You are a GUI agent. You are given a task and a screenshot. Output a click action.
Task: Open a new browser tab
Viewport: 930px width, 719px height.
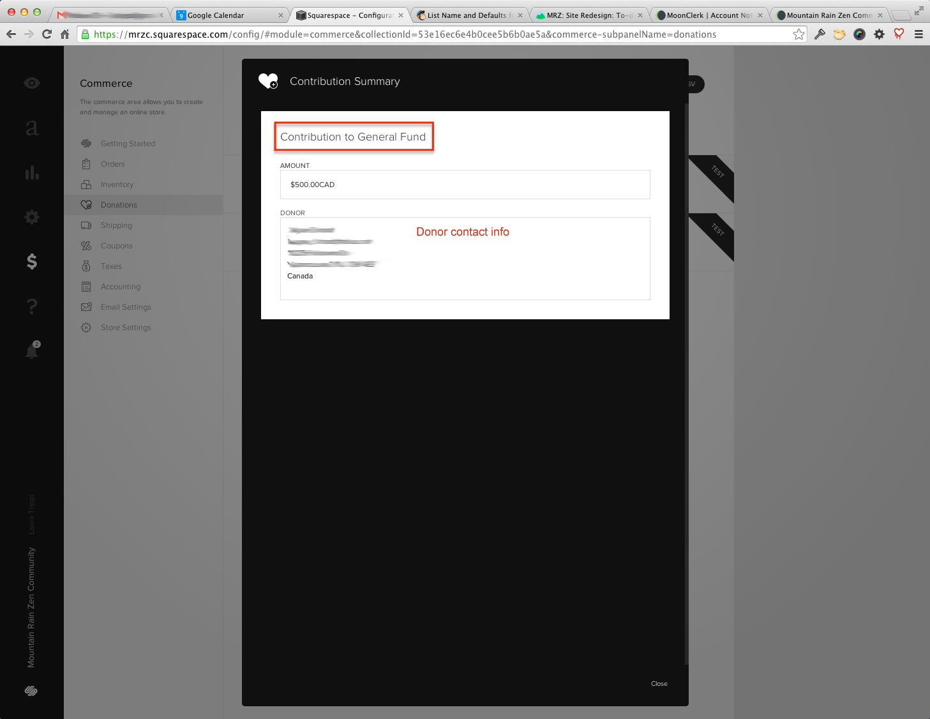tap(901, 15)
